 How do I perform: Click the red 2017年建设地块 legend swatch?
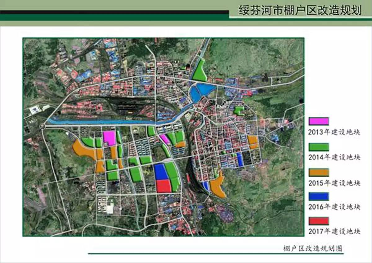(319, 221)
